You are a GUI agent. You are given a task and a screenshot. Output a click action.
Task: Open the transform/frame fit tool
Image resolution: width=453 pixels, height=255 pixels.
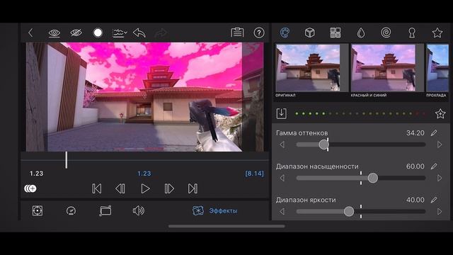pos(38,211)
